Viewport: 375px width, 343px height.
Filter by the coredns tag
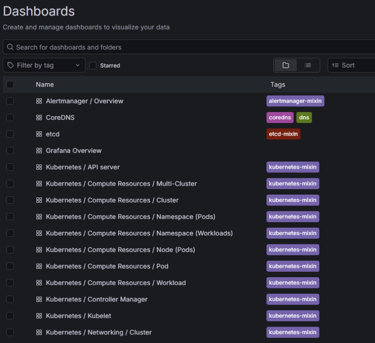(x=280, y=118)
